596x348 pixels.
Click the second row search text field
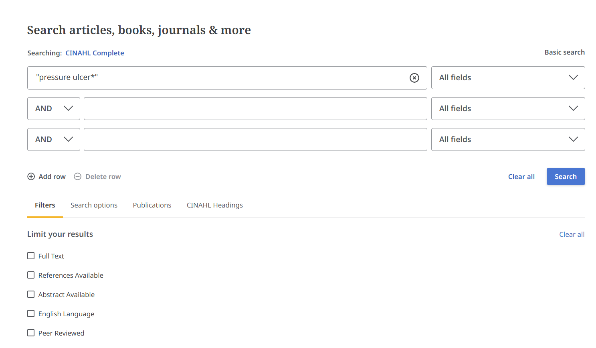pos(255,109)
